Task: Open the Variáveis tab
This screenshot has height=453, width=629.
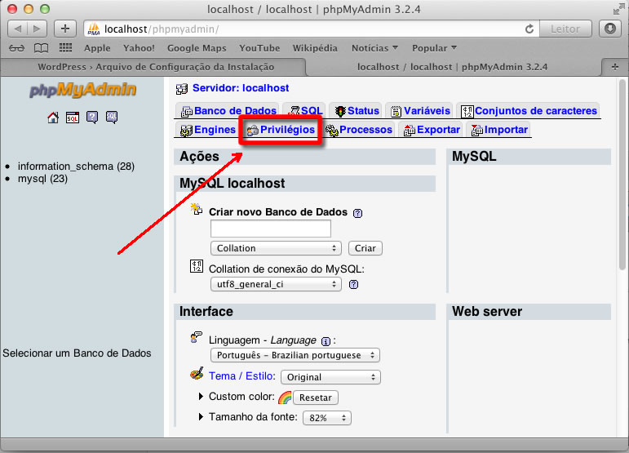Action: (421, 111)
